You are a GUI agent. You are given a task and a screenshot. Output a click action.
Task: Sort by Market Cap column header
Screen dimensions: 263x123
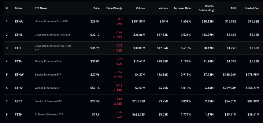click(252, 8)
